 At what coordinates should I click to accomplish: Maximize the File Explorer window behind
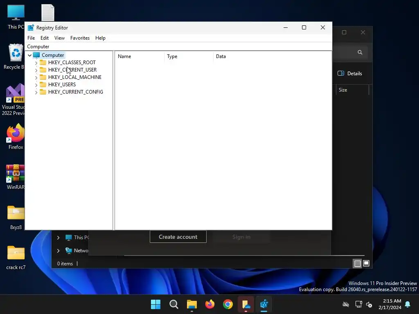(344, 32)
